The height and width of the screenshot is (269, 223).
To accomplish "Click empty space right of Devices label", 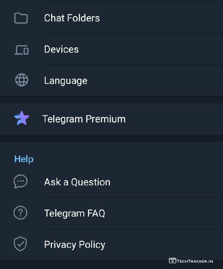I will 151,49.
